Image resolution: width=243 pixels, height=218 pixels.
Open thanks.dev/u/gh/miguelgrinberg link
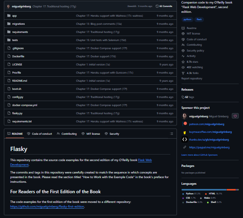coord(209,140)
